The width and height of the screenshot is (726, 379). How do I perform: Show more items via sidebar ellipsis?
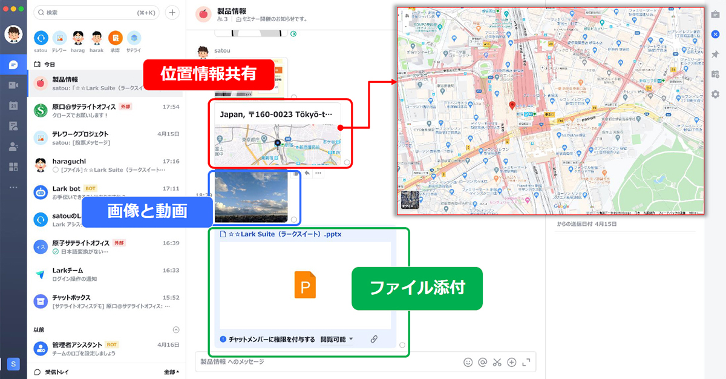13,187
